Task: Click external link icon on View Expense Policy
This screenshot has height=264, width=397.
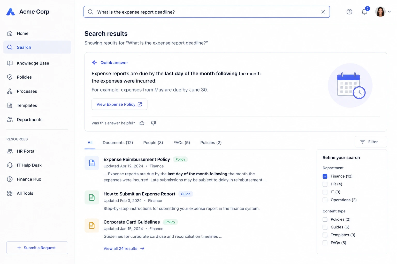Action: [x=140, y=104]
